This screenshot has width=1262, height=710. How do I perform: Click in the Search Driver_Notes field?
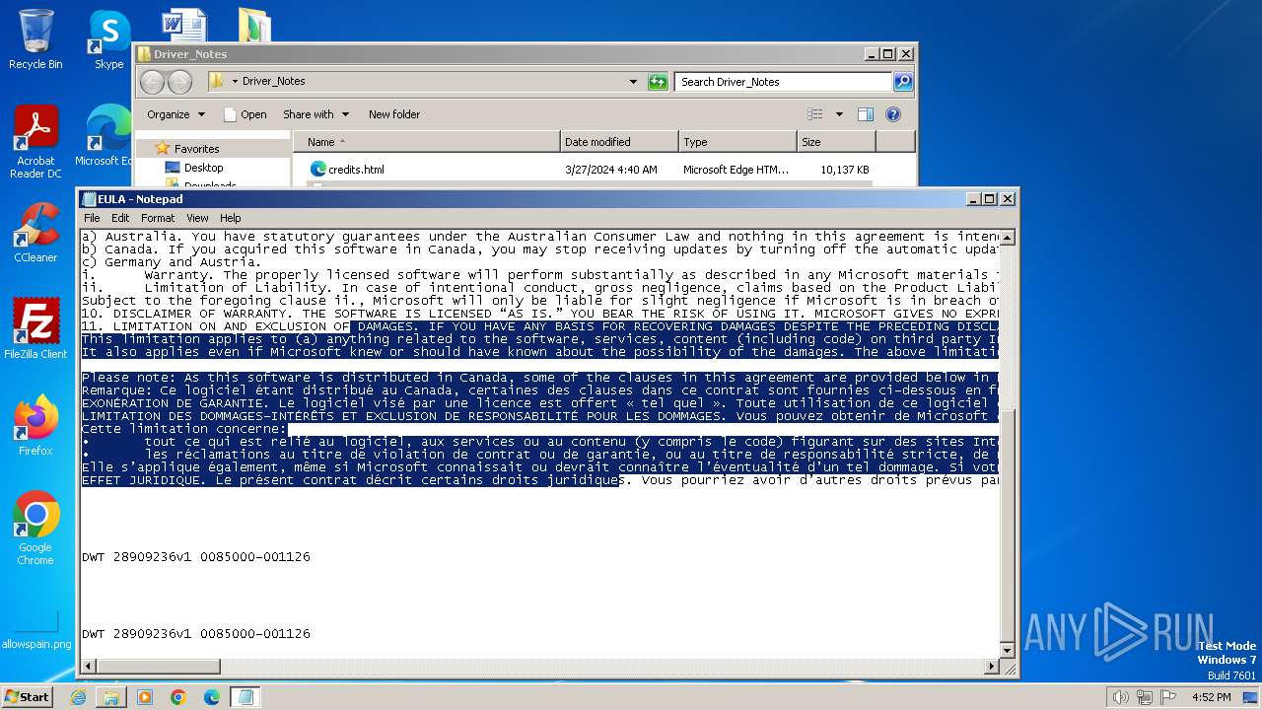[784, 82]
